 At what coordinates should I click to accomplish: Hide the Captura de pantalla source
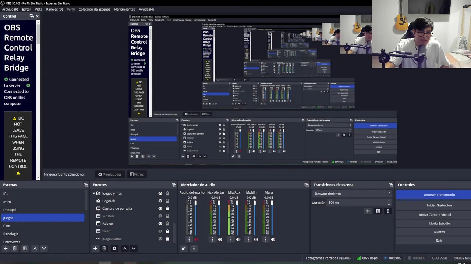160,209
